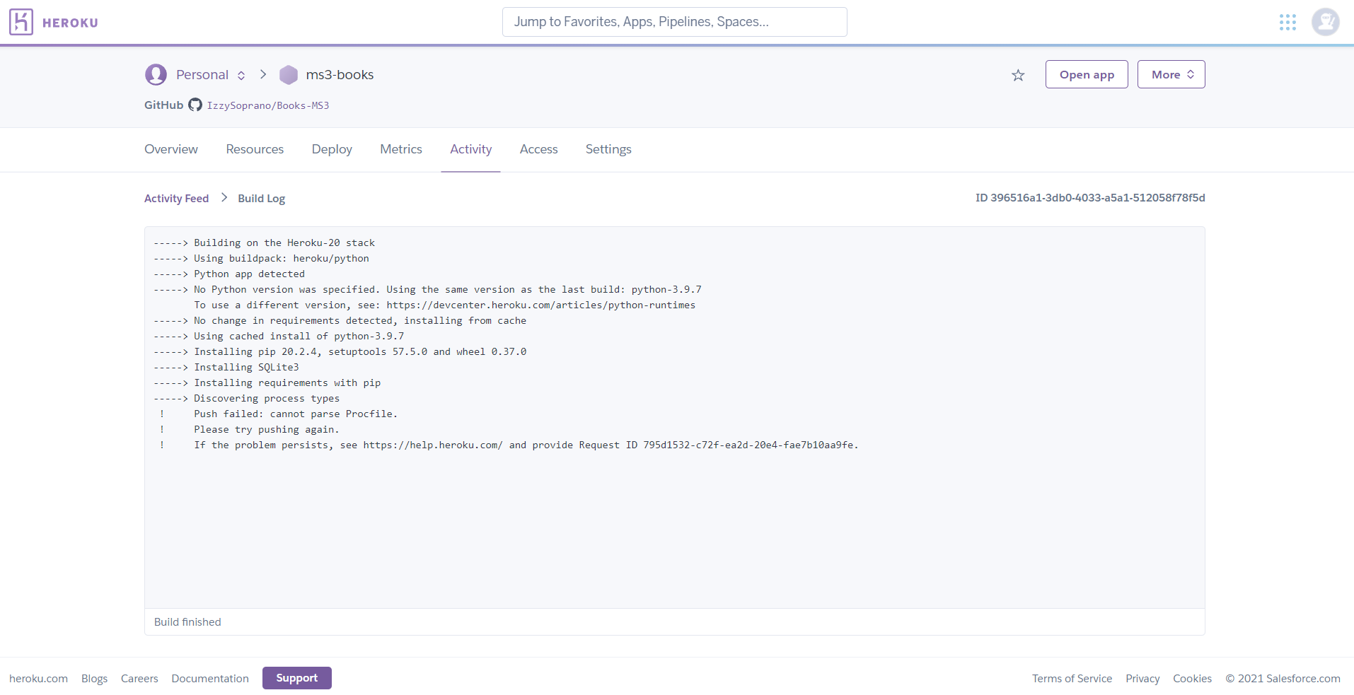Go back to Activity Feed
The height and width of the screenshot is (695, 1354).
[x=177, y=199]
